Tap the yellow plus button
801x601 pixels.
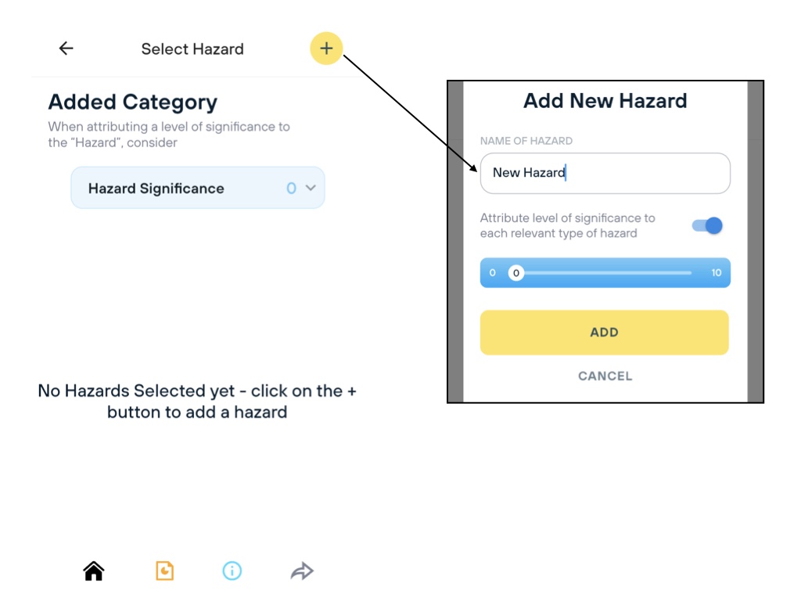tap(326, 49)
